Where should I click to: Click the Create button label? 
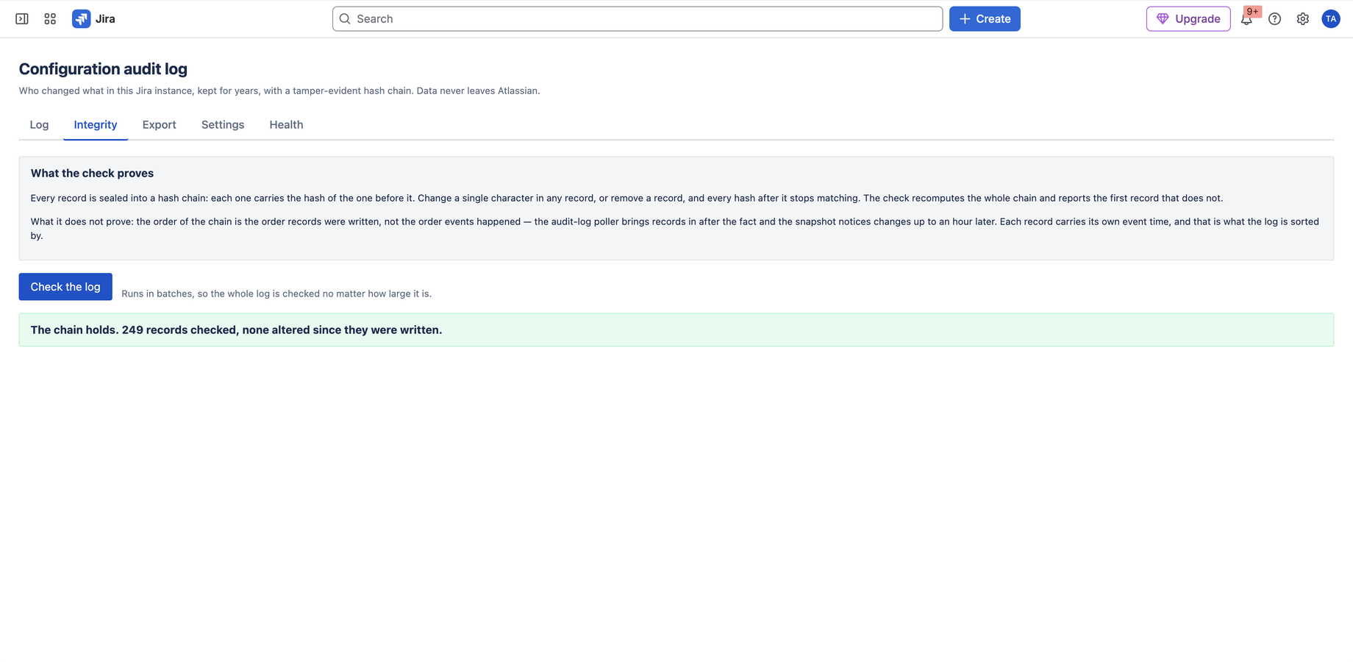click(993, 19)
